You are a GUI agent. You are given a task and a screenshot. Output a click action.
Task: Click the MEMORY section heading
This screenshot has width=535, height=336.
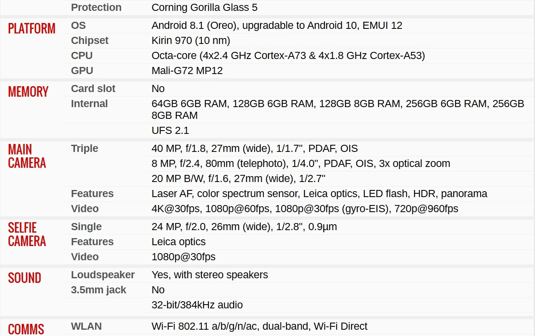pyautogui.click(x=28, y=92)
